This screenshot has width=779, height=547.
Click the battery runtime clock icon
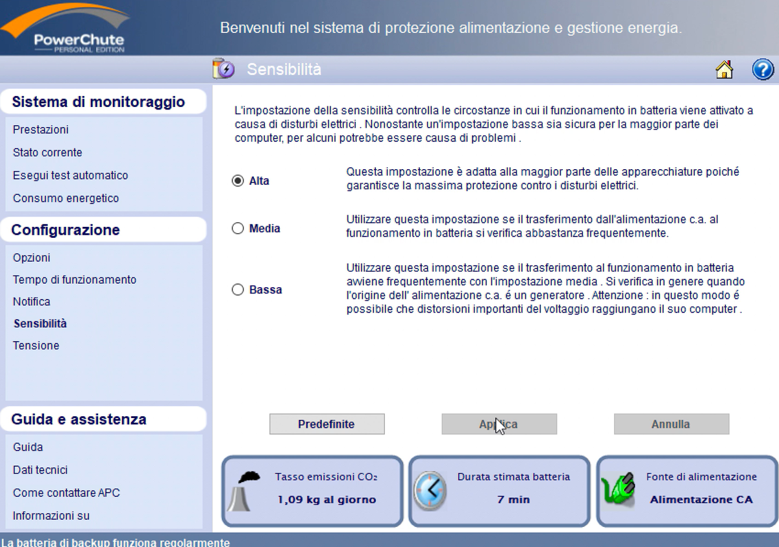coord(430,491)
